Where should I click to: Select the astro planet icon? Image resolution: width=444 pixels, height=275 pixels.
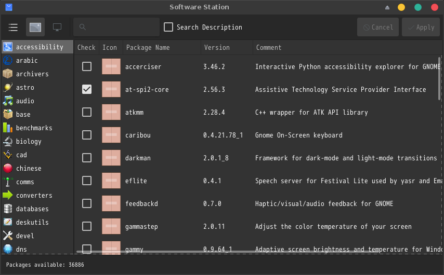8,87
